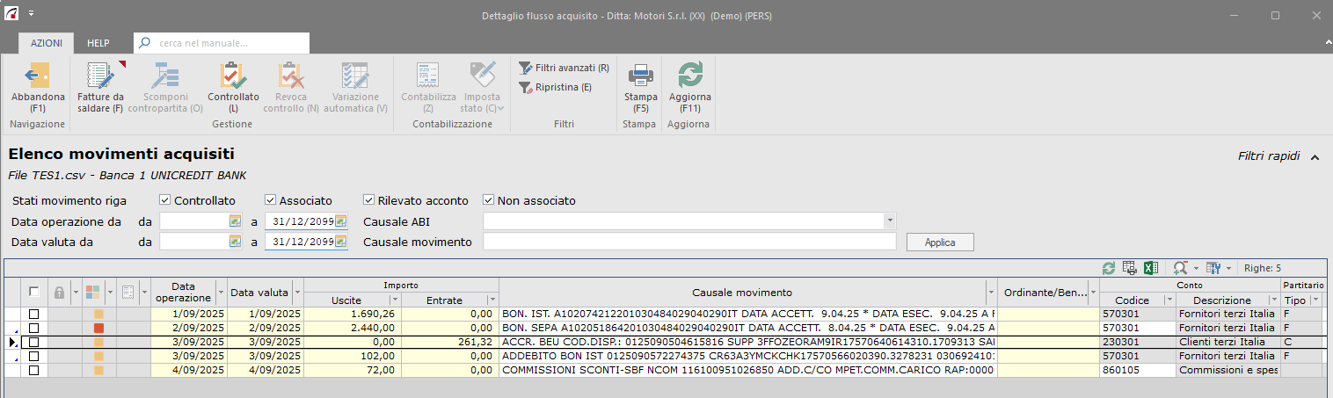Collapse the Filtri rapidi panel
The height and width of the screenshot is (398, 1333).
click(1315, 156)
